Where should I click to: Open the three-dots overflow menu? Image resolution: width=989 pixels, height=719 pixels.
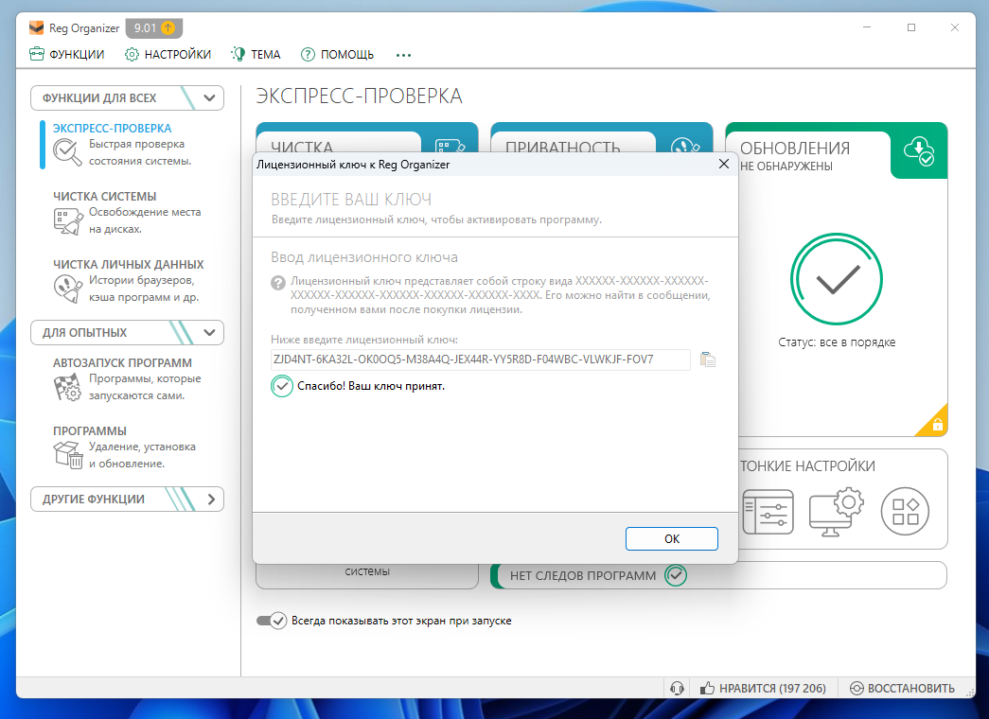404,55
